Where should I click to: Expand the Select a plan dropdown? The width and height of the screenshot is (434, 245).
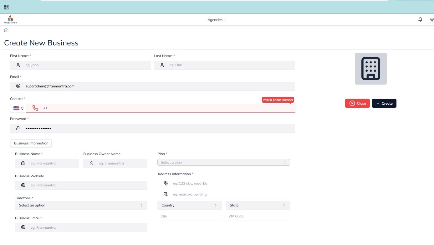coord(223,162)
